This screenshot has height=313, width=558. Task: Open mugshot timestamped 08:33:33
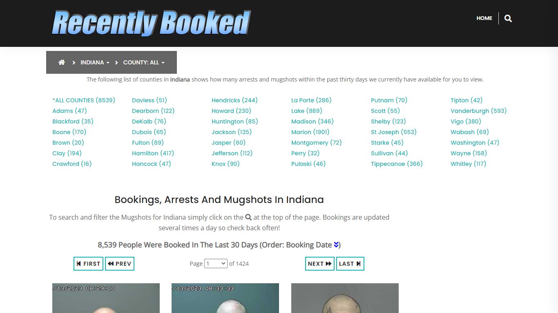tap(225, 298)
